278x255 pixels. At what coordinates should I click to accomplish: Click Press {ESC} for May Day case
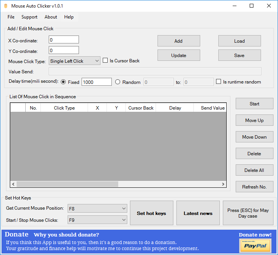(x=248, y=213)
